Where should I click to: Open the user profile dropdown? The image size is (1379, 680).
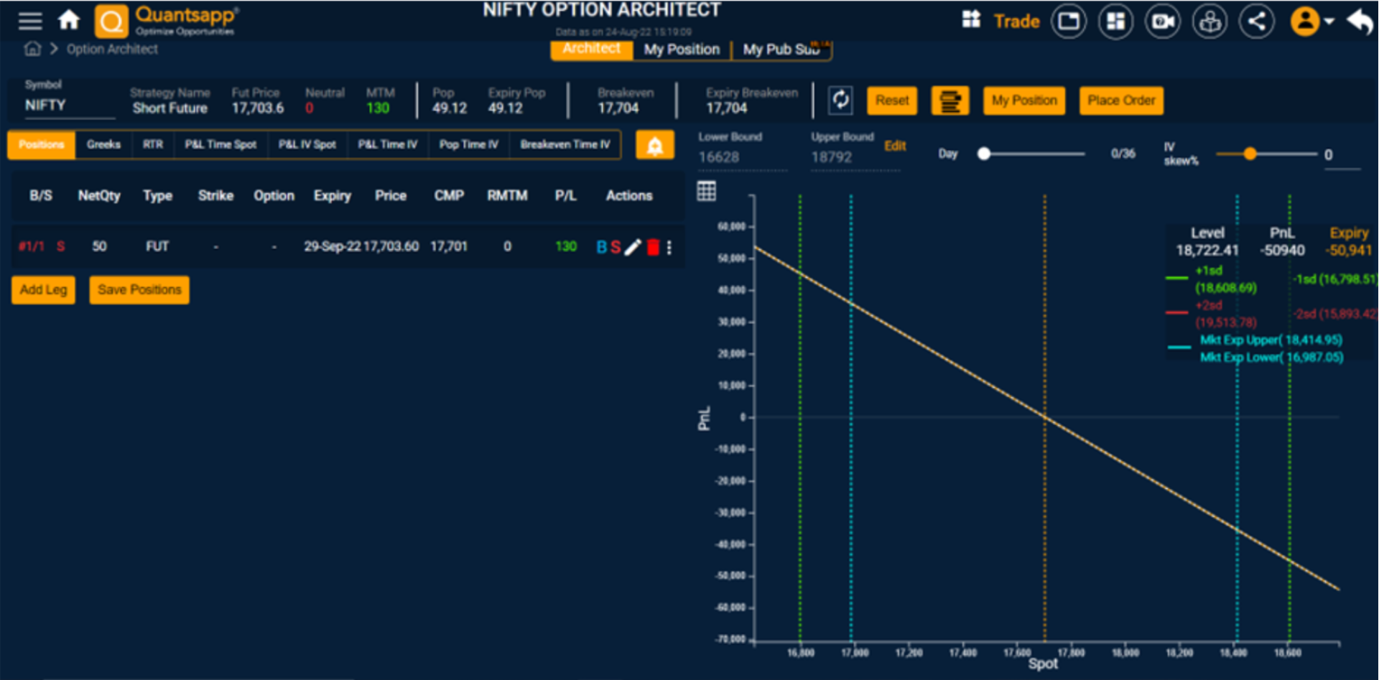coord(1306,21)
